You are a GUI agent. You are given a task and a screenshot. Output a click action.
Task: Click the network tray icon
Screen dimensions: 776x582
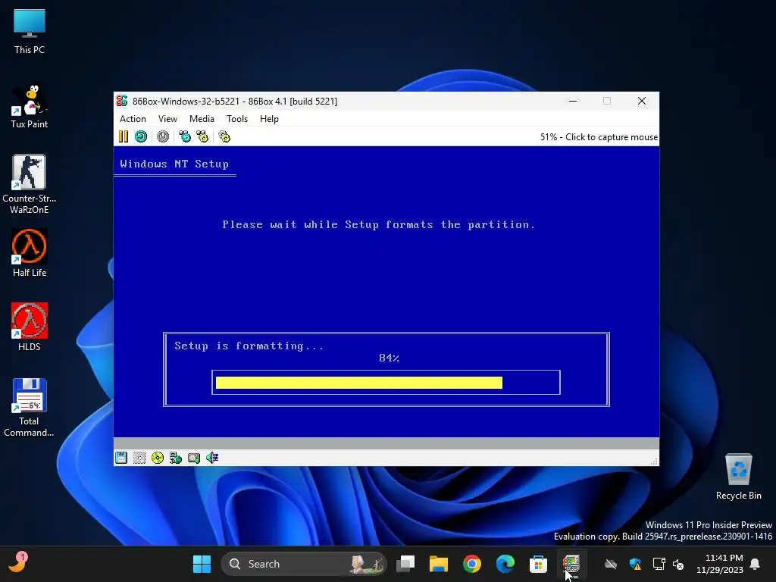click(x=659, y=564)
